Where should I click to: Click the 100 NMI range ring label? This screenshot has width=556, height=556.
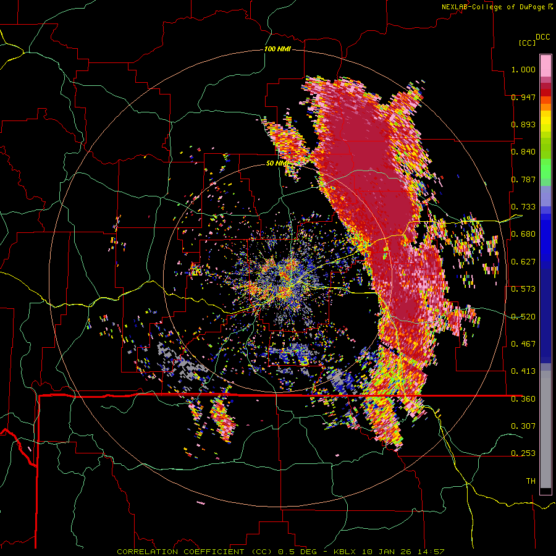point(277,49)
